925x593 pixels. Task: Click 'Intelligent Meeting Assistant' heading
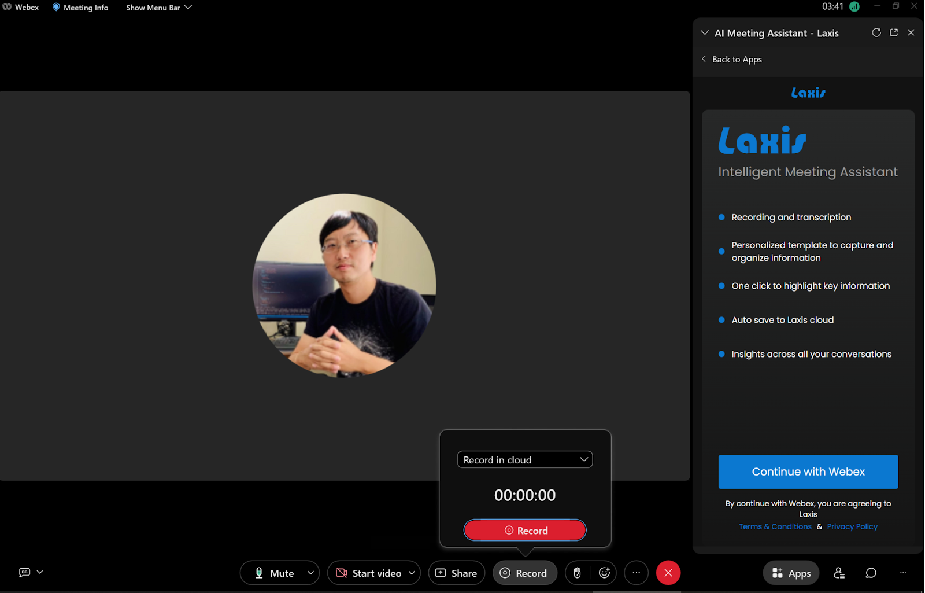pyautogui.click(x=808, y=172)
